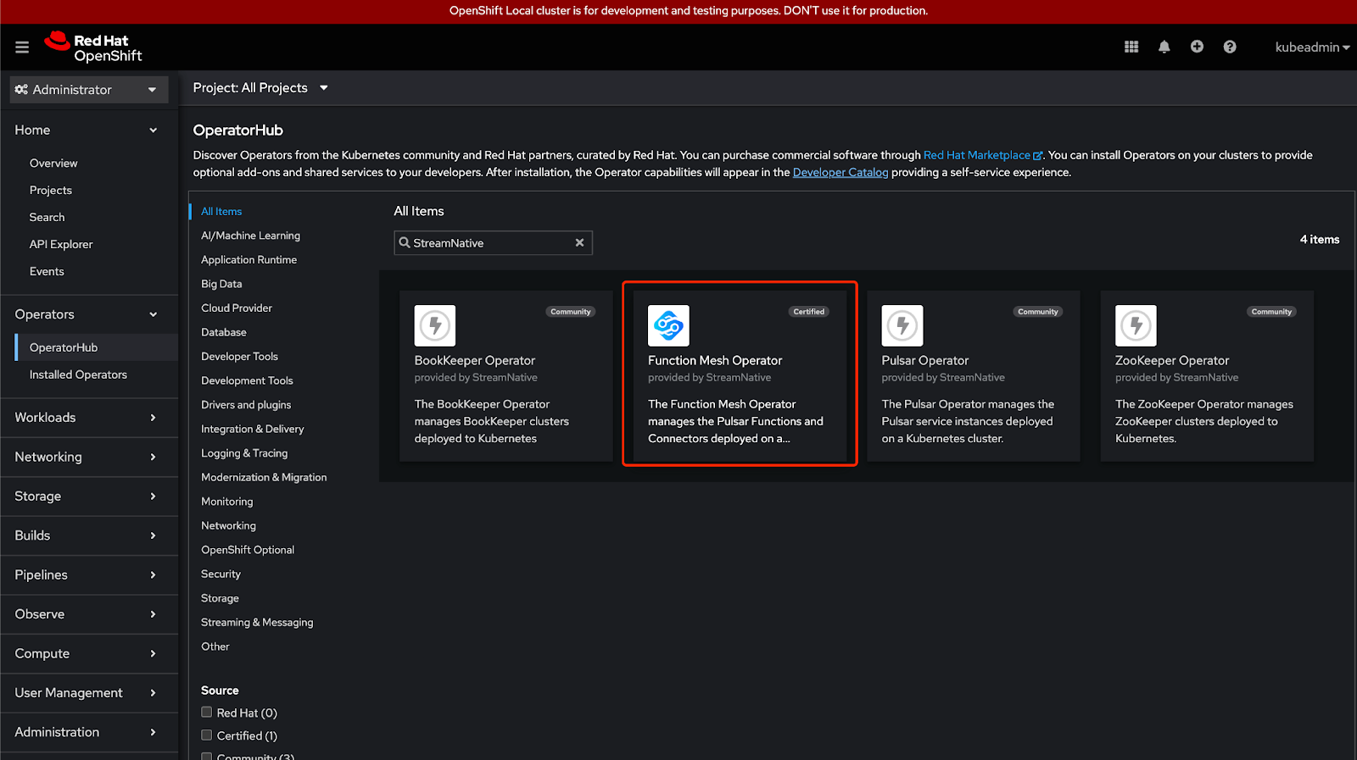Viewport: 1357px width, 760px height.
Task: Click Community badge on Pulsar Operator card
Action: point(1038,312)
